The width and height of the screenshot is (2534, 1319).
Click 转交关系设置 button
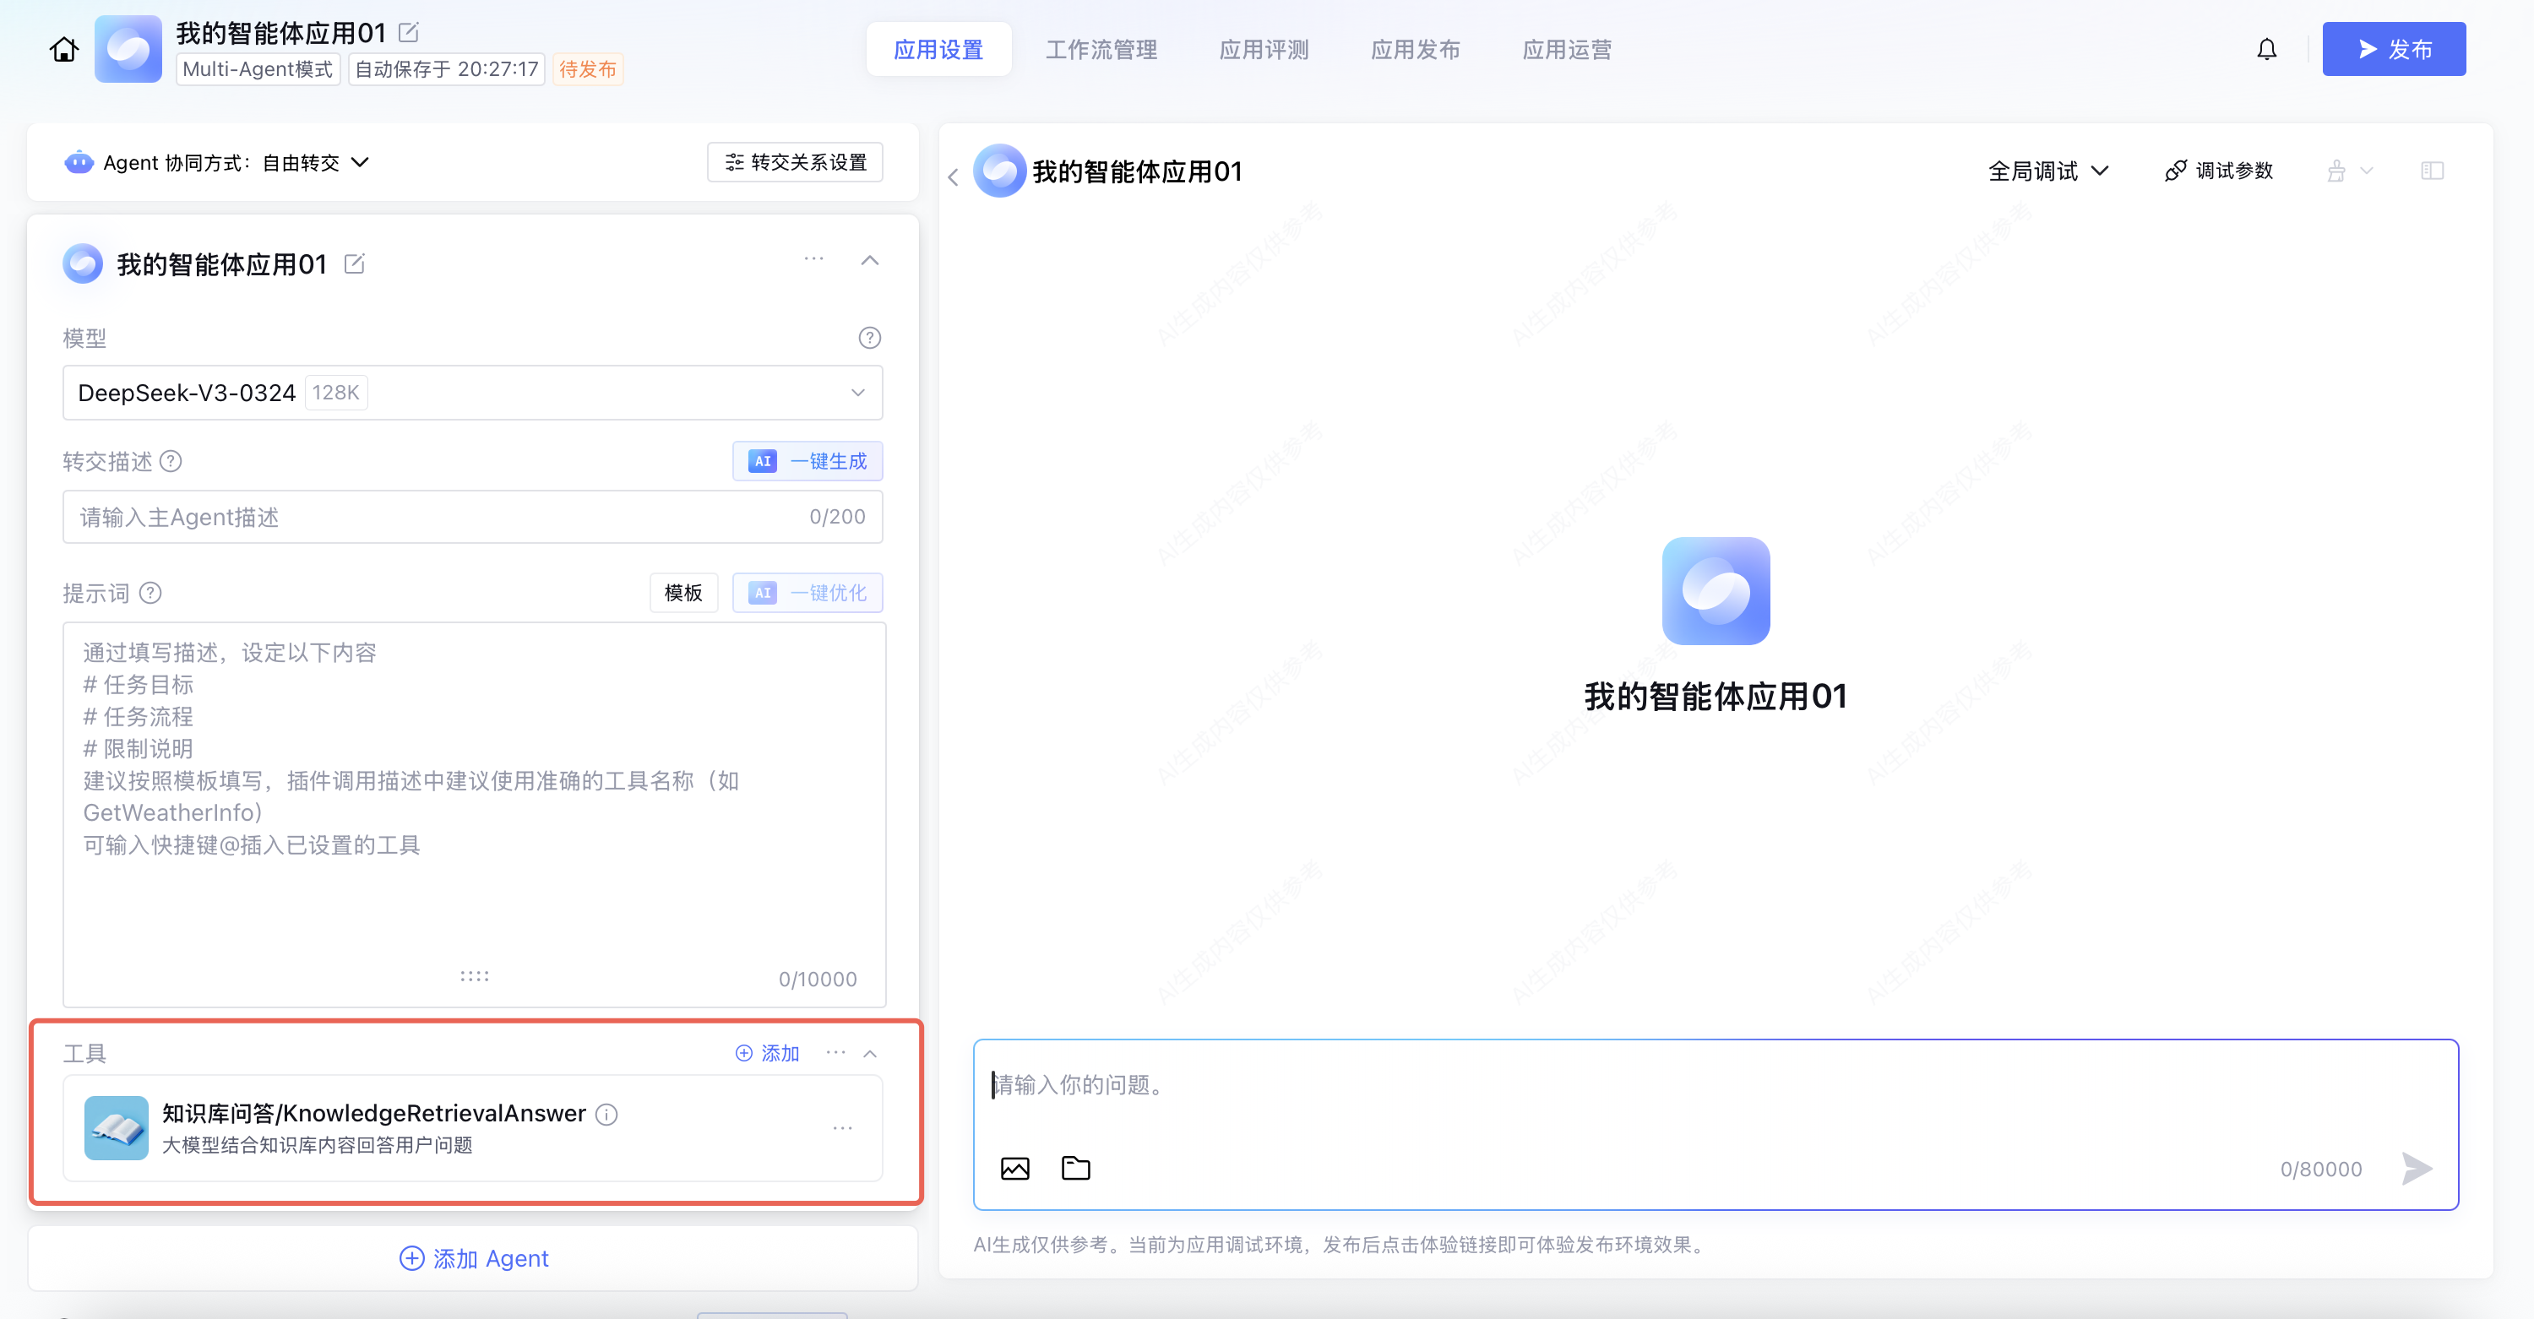click(x=795, y=162)
